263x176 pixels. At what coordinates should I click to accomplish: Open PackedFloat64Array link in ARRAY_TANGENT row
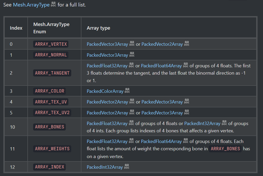tap(161, 66)
